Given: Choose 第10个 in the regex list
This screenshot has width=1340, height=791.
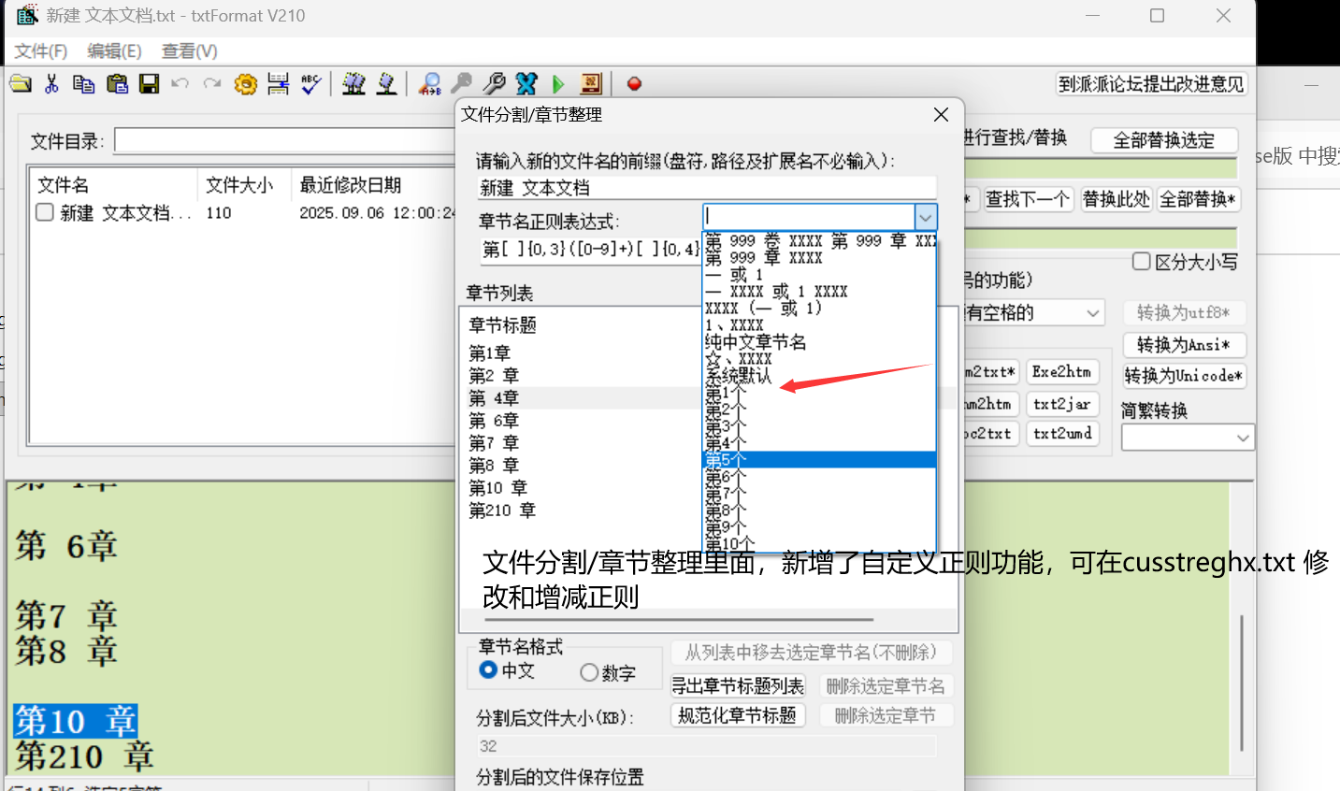Looking at the screenshot, I should click(819, 544).
